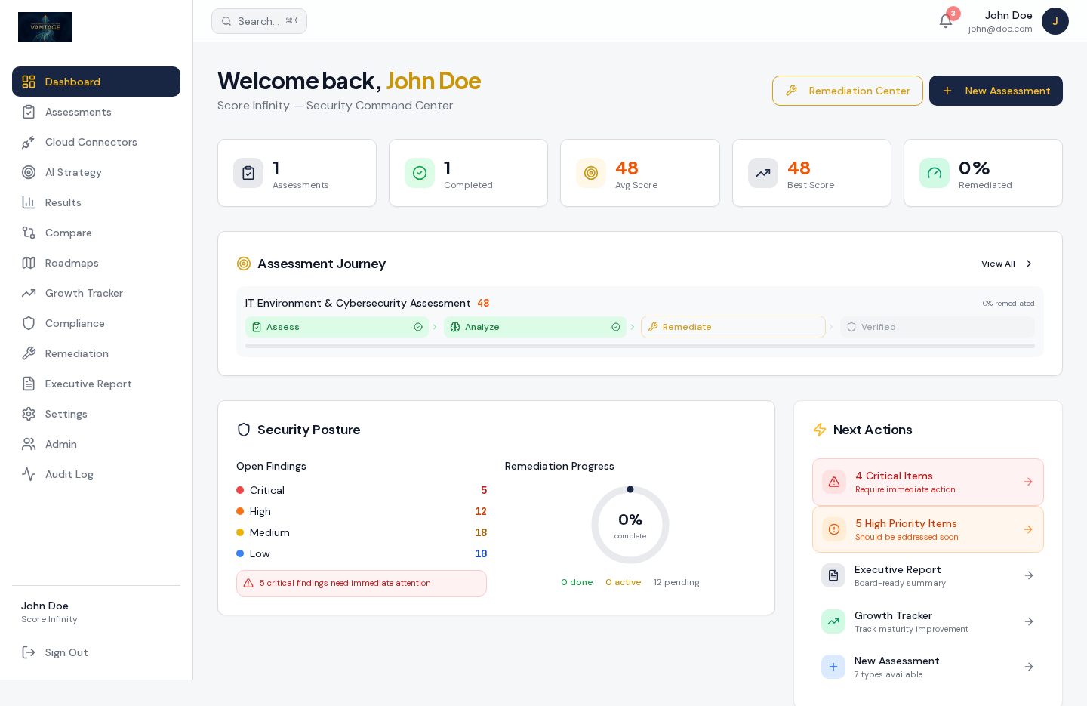Viewport: 1087px width, 706px height.
Task: Open the Growth Tracker next action arrow
Action: (x=1029, y=621)
